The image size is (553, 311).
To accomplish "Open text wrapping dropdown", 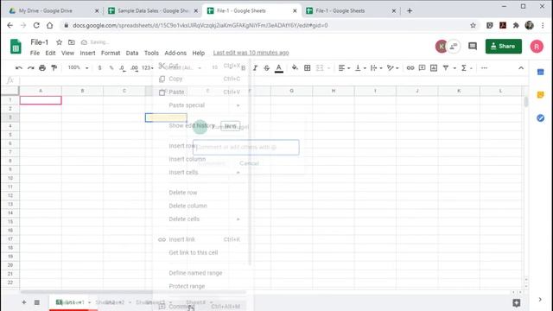I will pos(377,67).
